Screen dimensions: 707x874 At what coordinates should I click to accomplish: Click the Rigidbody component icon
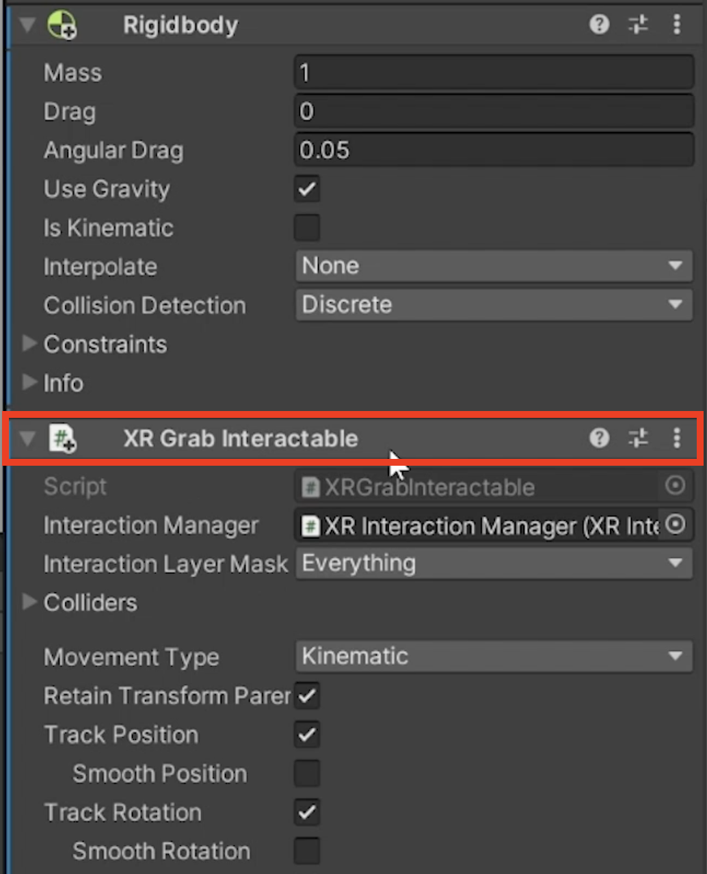[x=62, y=25]
